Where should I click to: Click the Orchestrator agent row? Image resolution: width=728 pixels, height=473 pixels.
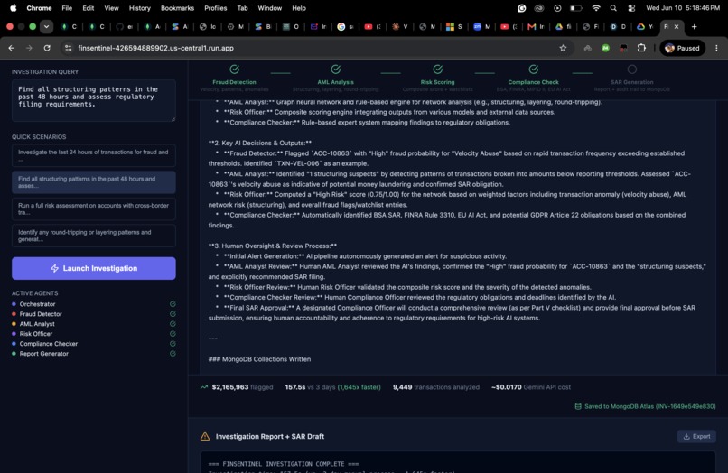pos(94,304)
